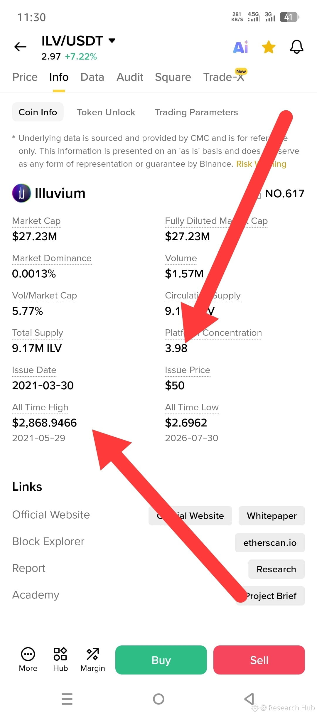Tap the red Sell button

tap(259, 660)
